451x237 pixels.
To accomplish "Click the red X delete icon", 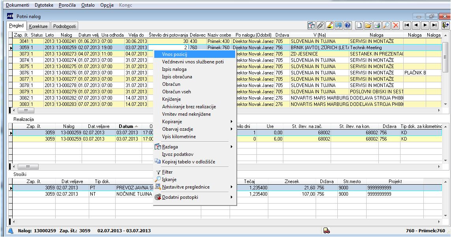I will (395, 26).
